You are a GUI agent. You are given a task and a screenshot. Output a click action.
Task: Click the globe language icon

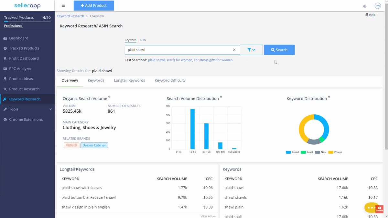[365, 6]
